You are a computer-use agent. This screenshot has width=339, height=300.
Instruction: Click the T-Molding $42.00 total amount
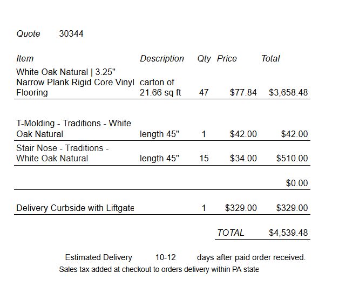coord(294,134)
